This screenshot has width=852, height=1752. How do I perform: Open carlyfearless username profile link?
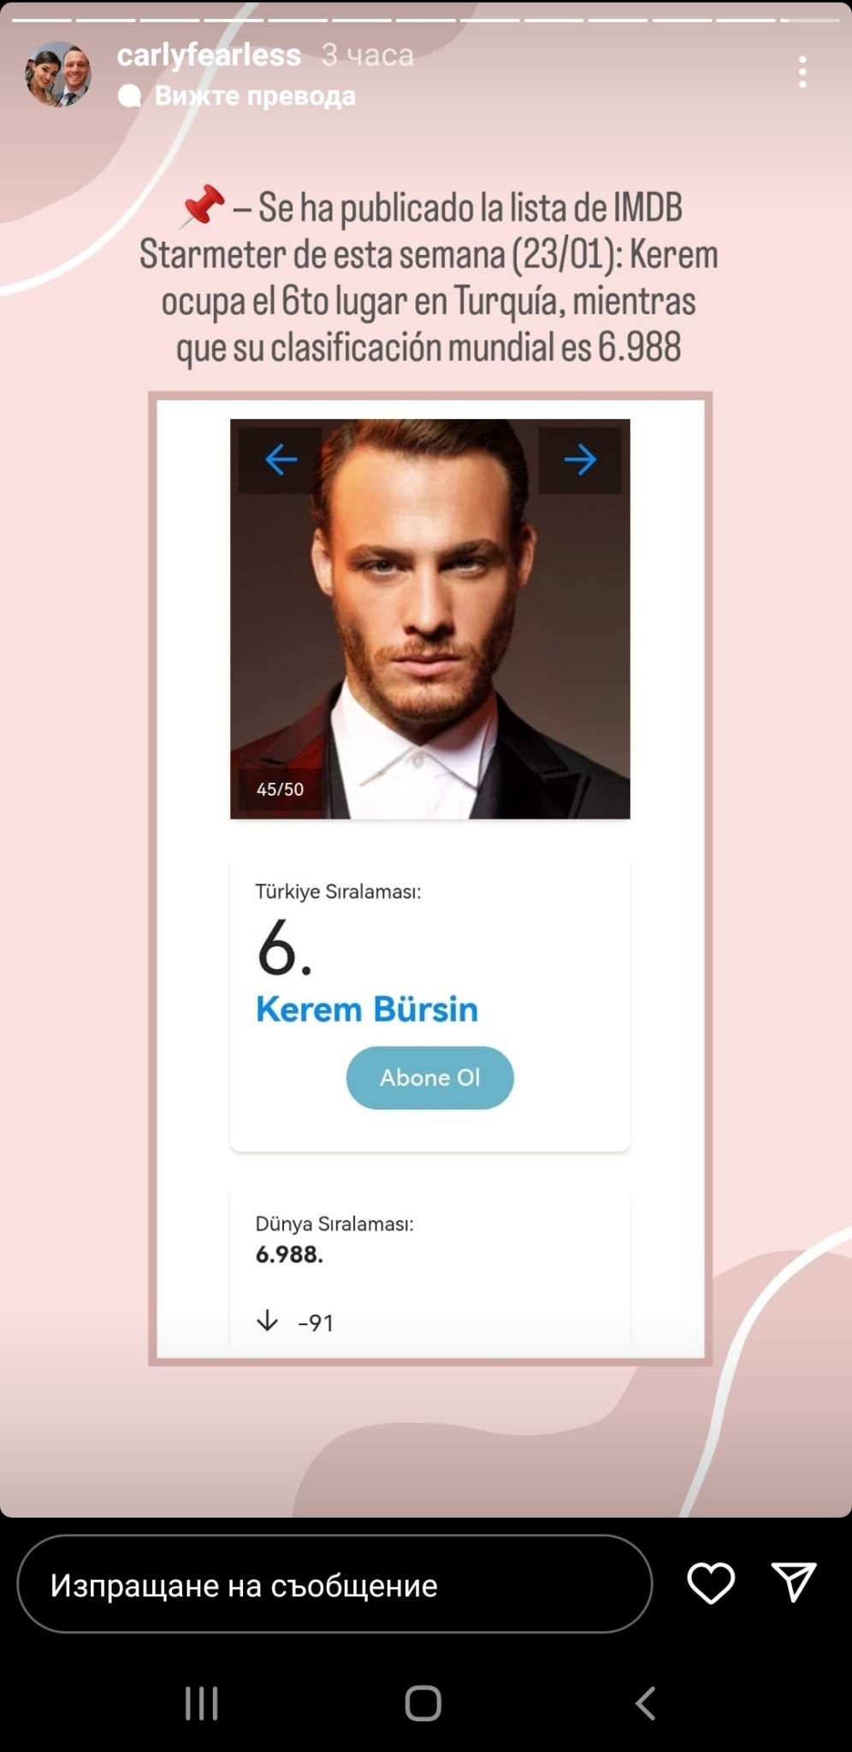coord(209,55)
